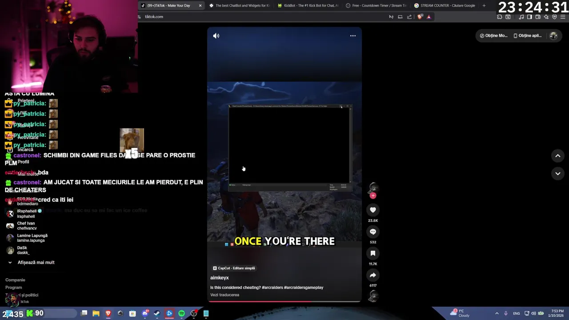Share the video with the arrow icon

373,275
